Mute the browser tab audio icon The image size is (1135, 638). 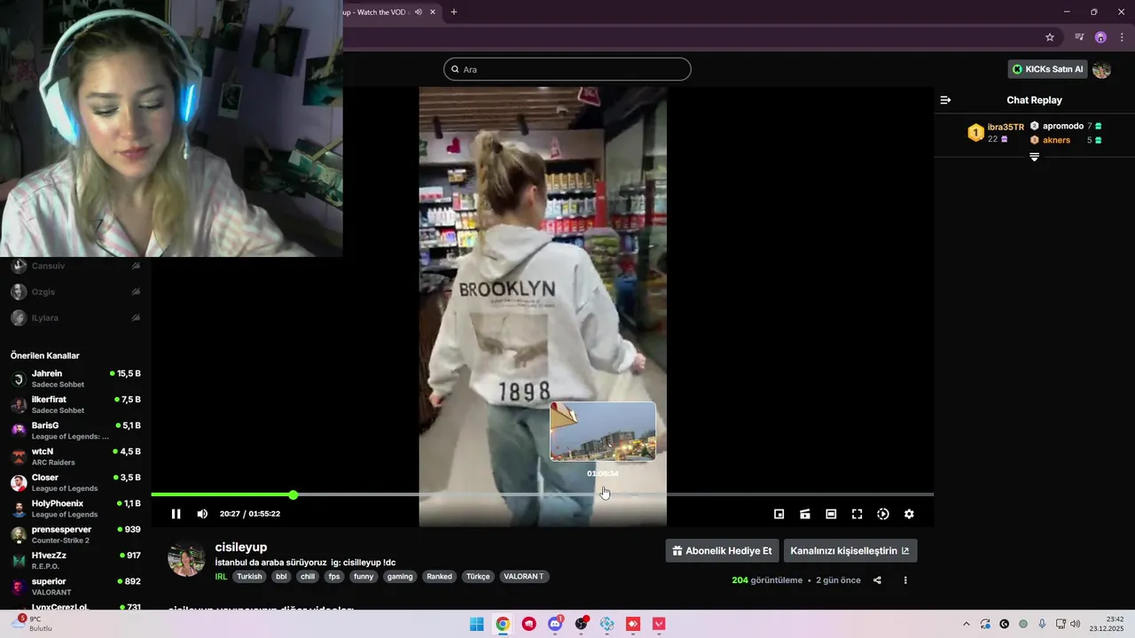[418, 12]
